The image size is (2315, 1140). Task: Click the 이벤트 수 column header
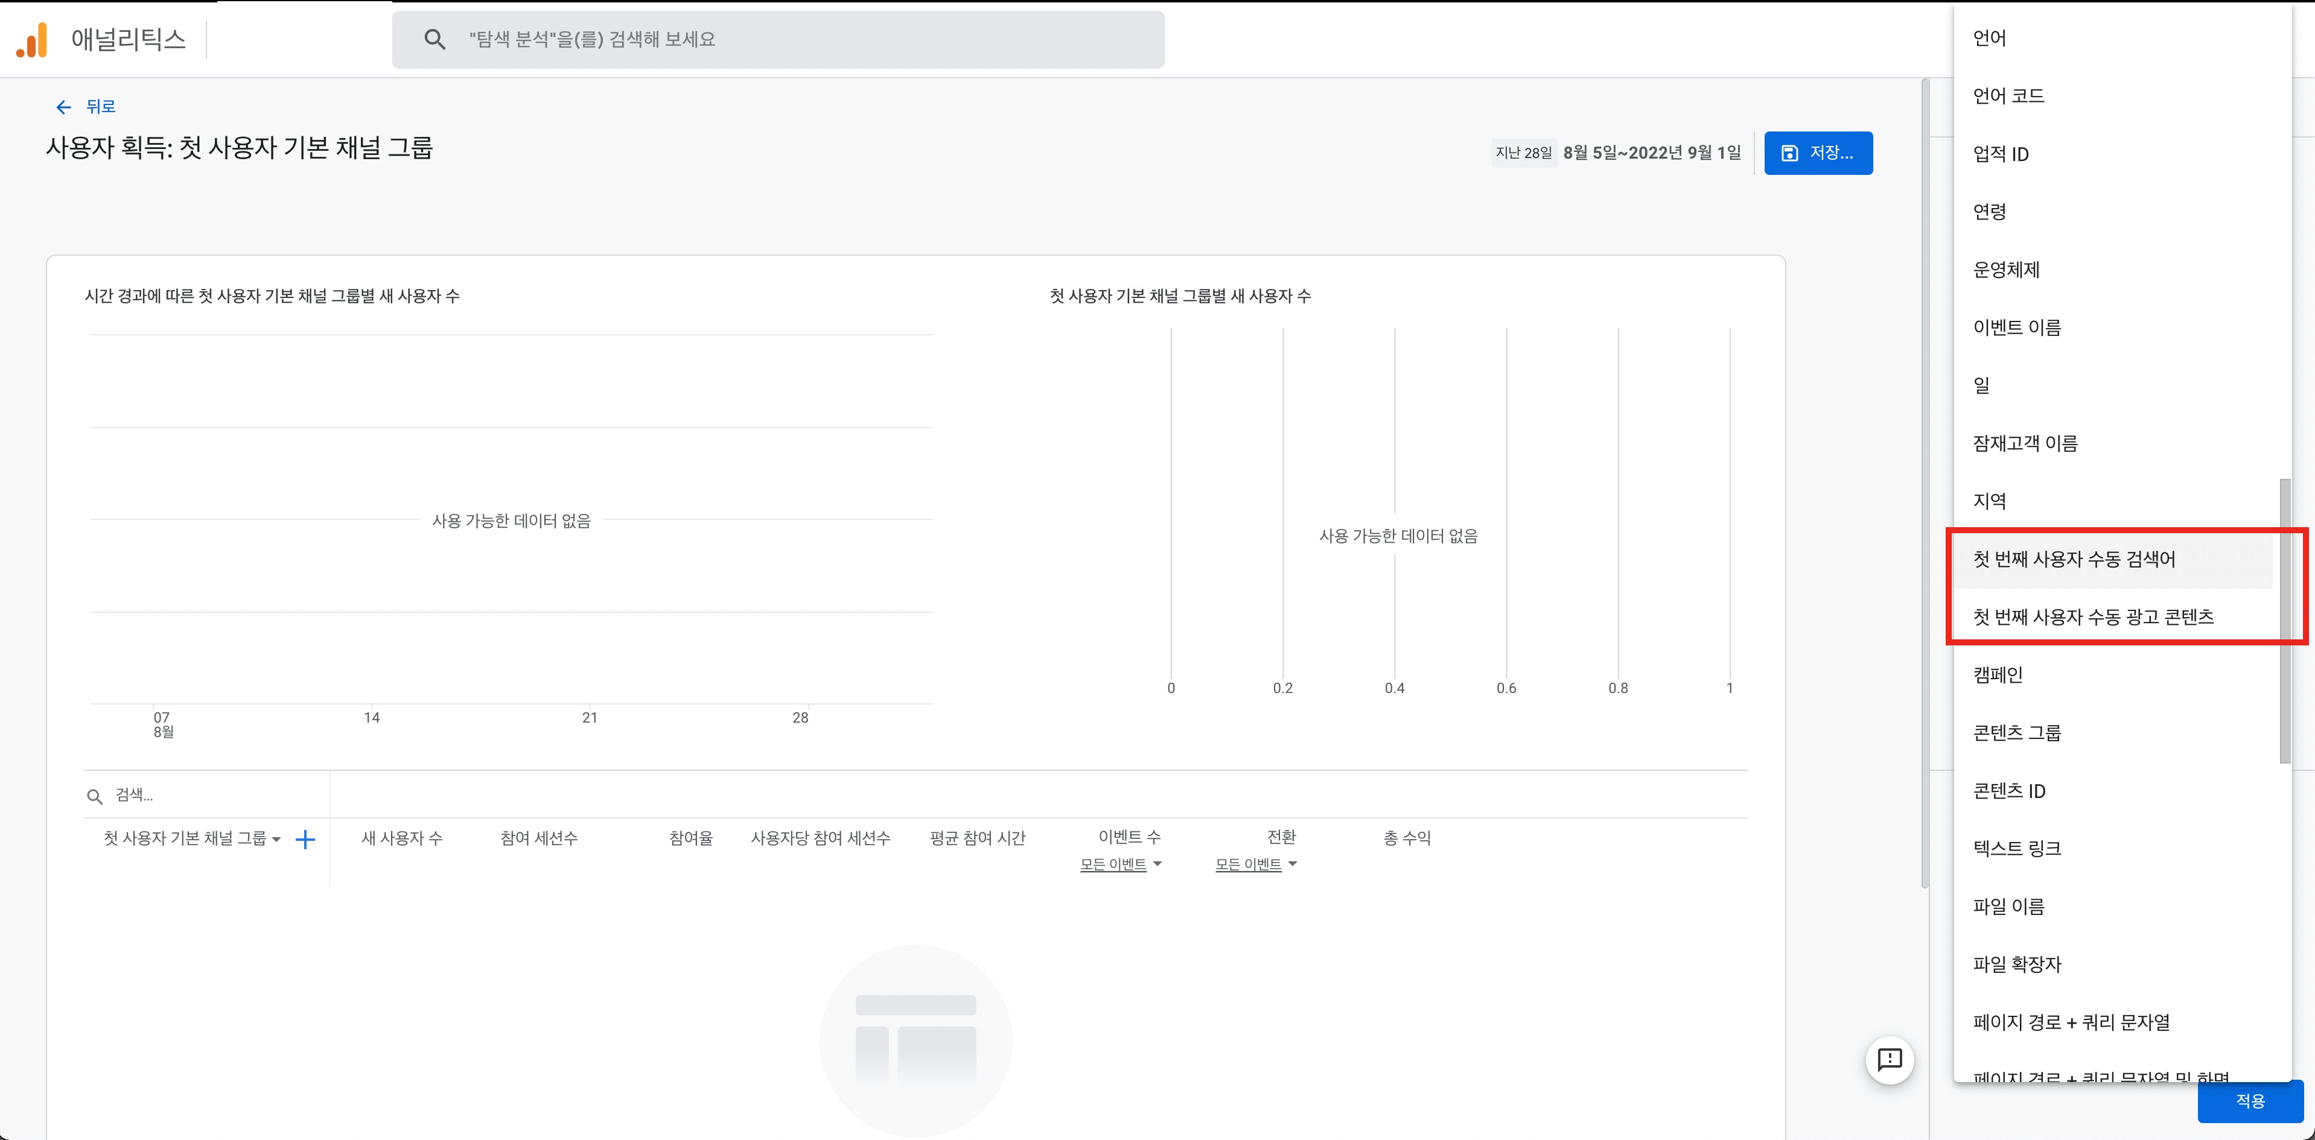click(x=1130, y=837)
